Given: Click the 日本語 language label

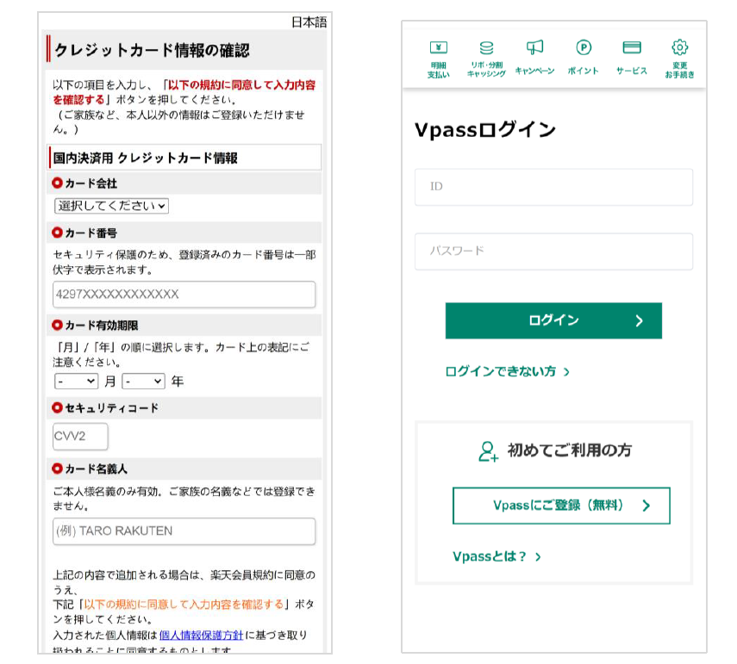Looking at the screenshot, I should pos(309,22).
